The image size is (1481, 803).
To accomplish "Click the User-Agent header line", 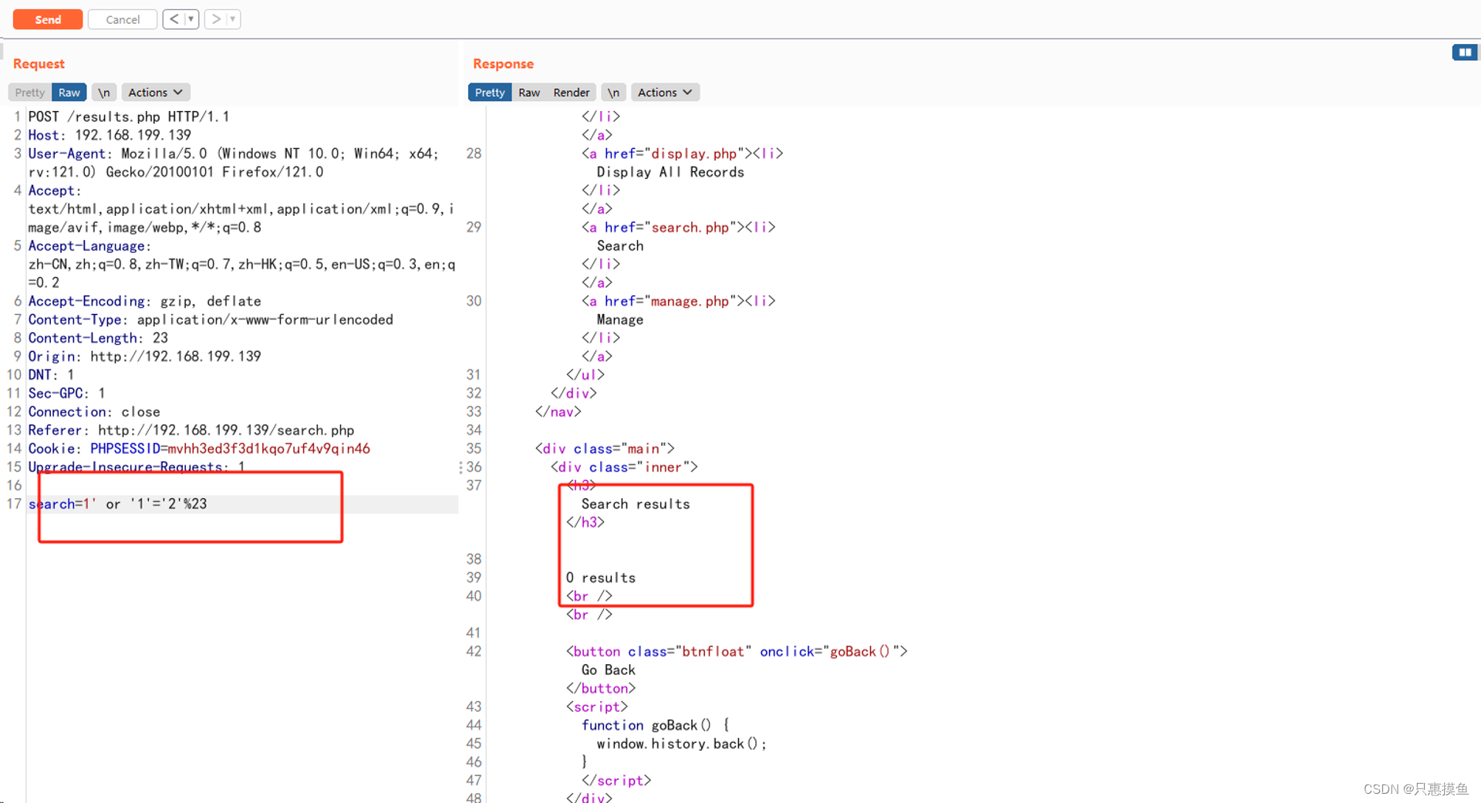I will 234,163.
